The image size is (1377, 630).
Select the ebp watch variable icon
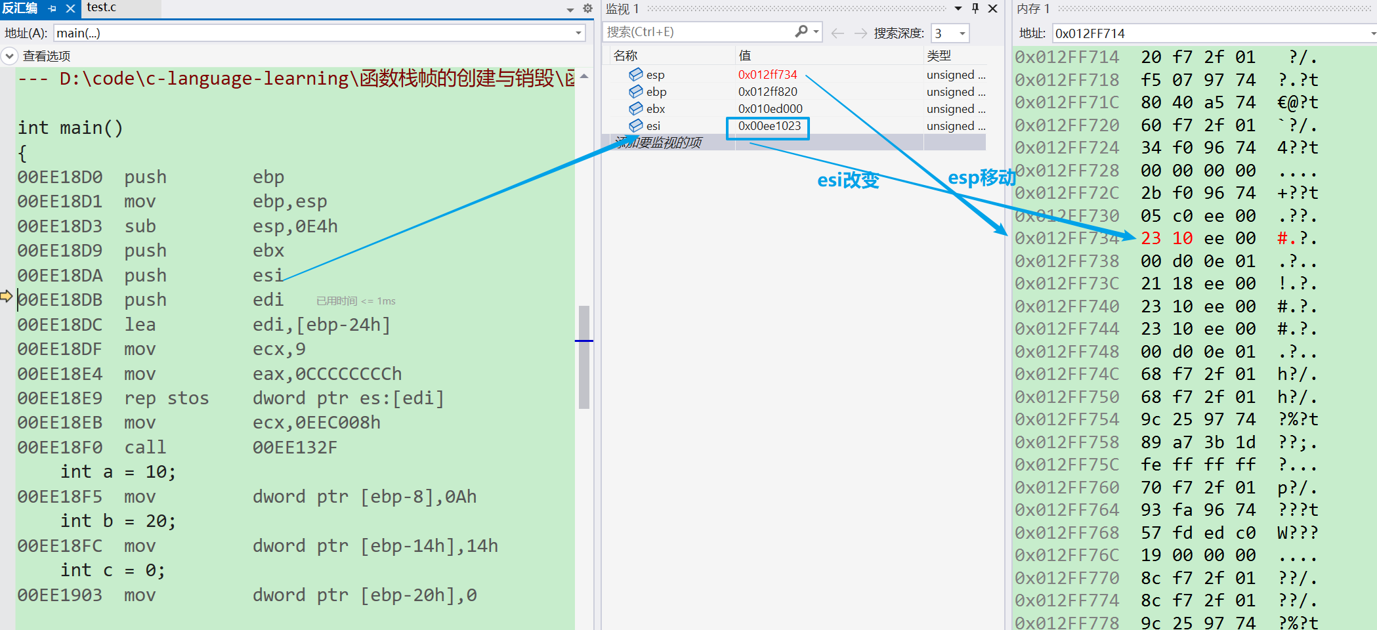pos(636,91)
